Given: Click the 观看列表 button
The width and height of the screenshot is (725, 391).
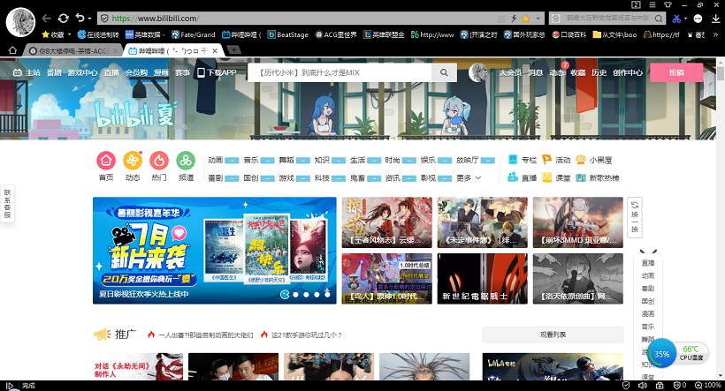Looking at the screenshot, I should tap(553, 335).
